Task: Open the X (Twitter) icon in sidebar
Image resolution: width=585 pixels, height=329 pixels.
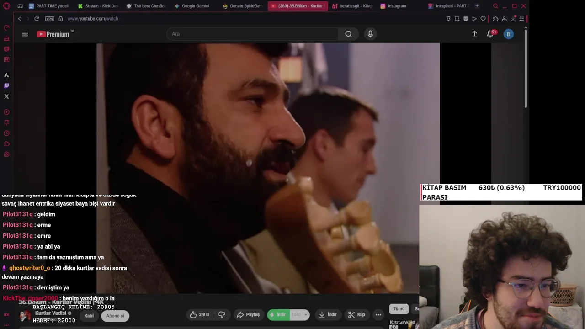Action: pyautogui.click(x=6, y=96)
